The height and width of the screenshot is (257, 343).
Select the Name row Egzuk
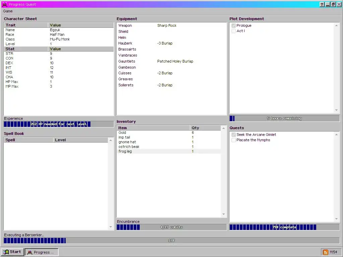tap(59, 30)
